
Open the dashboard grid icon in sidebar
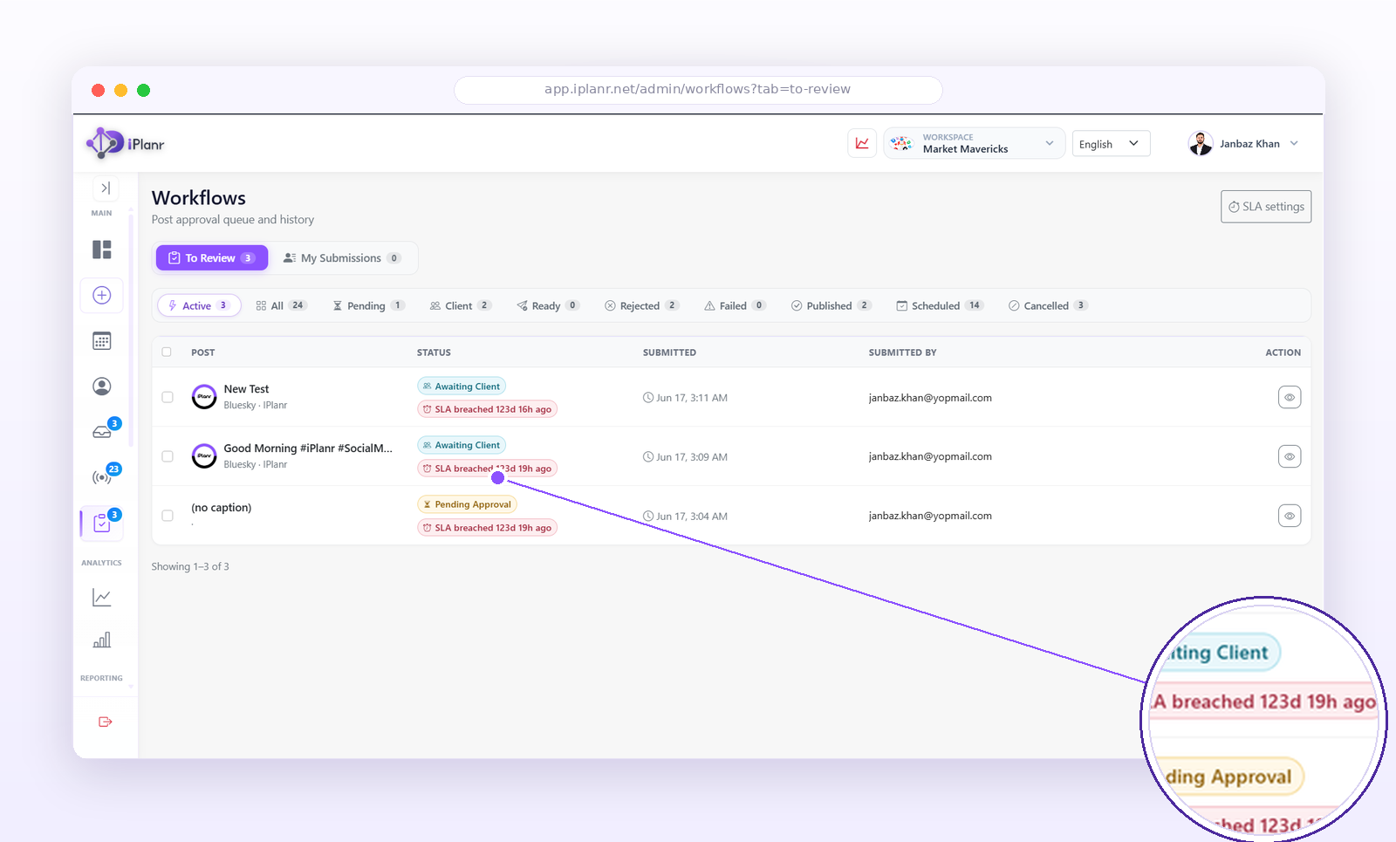(x=102, y=250)
